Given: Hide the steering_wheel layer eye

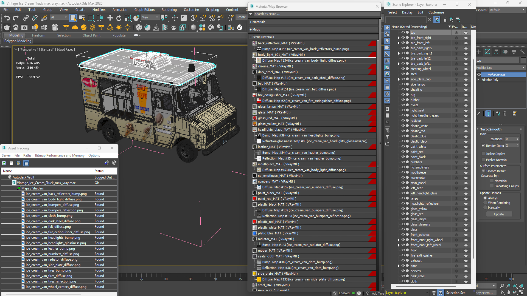Looking at the screenshot, I should pos(403,69).
